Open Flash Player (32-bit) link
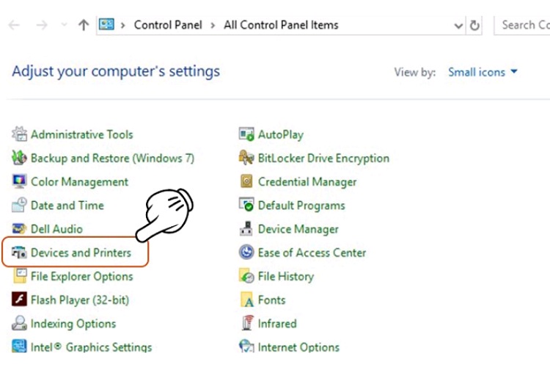Image resolution: width=550 pixels, height=381 pixels. tap(80, 300)
